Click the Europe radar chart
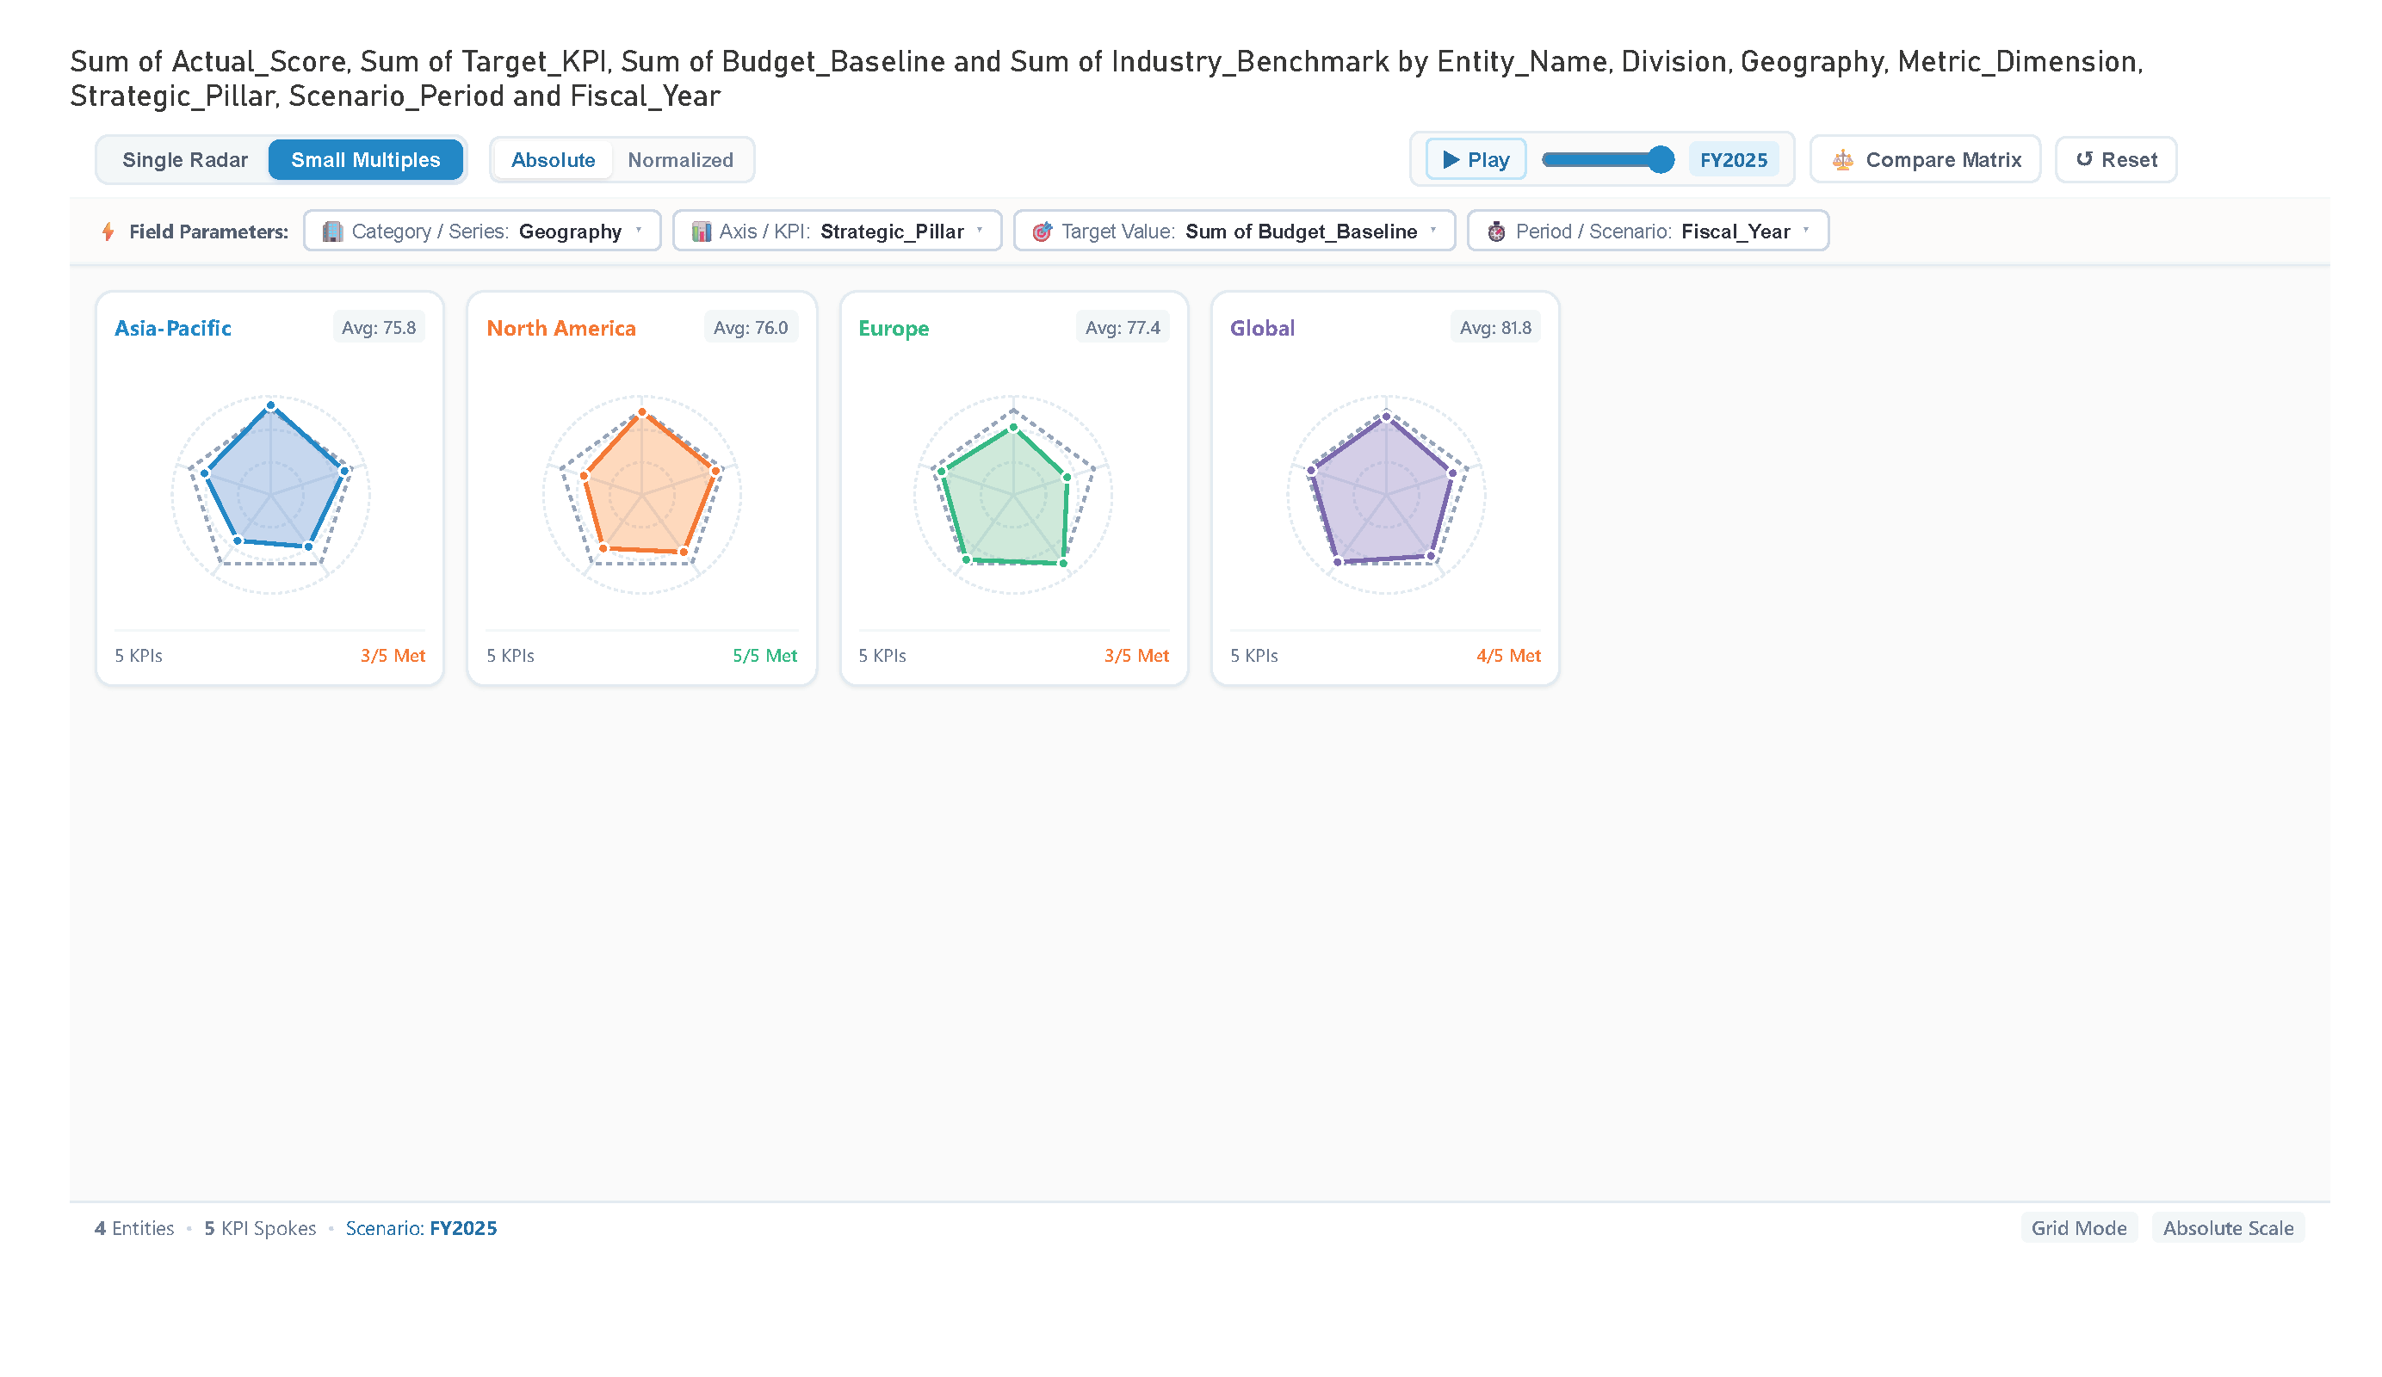This screenshot has width=2382, height=1377. click(x=1013, y=494)
